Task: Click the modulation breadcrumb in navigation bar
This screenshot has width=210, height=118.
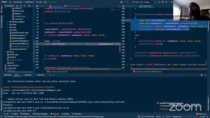Action: click(29, 2)
